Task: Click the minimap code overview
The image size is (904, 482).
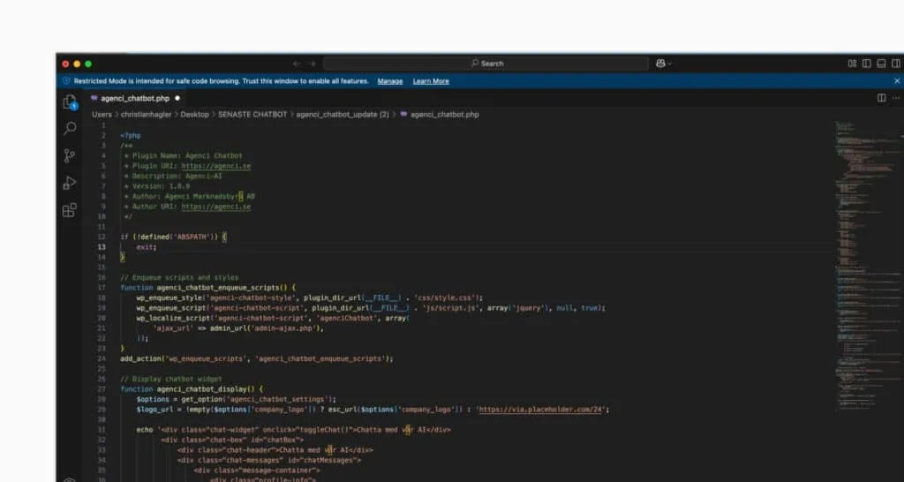Action: pyautogui.click(x=869, y=265)
